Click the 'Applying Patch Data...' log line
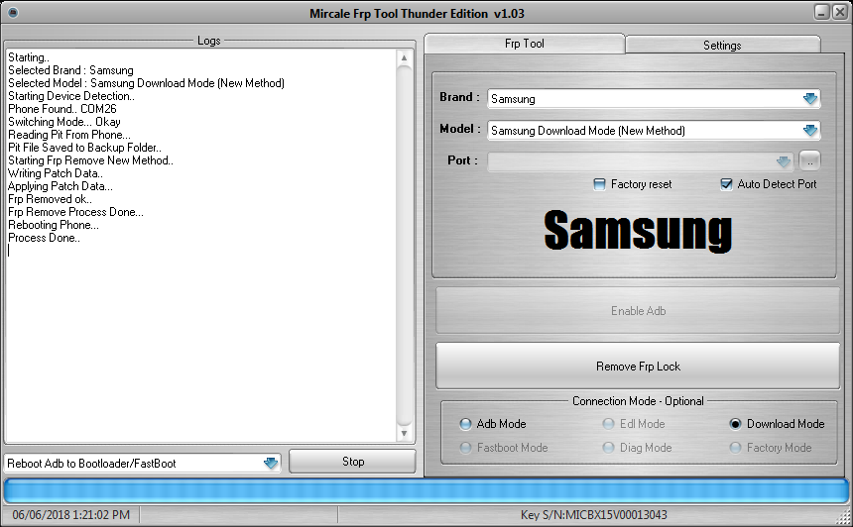 pos(61,186)
